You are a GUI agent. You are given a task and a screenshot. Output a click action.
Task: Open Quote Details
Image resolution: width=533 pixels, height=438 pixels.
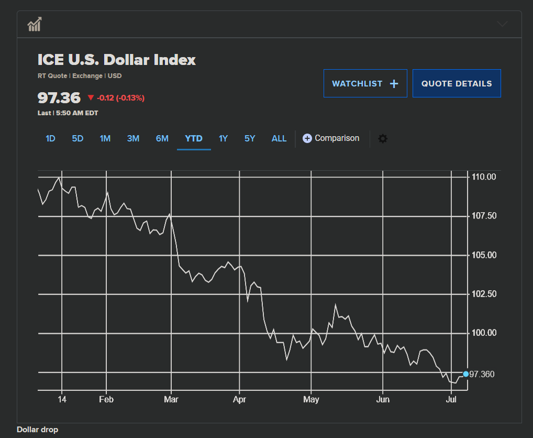pos(457,83)
